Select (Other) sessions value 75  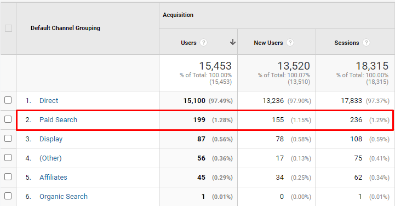click(358, 158)
